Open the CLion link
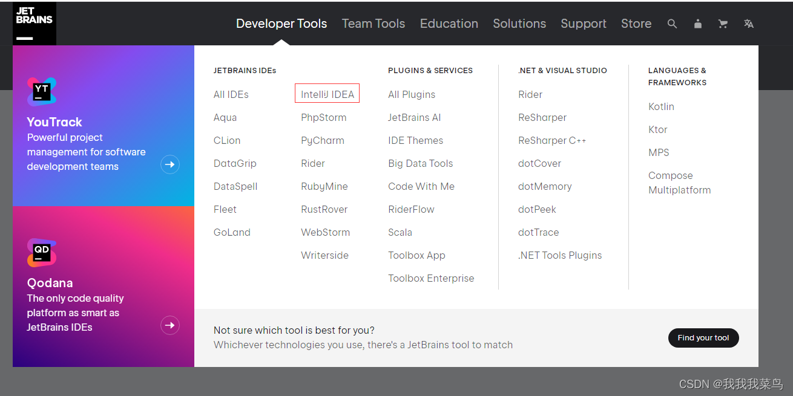 click(x=227, y=140)
